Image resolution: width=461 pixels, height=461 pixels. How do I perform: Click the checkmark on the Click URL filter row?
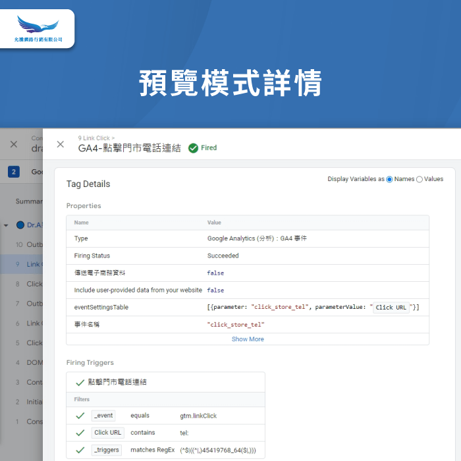(80, 433)
